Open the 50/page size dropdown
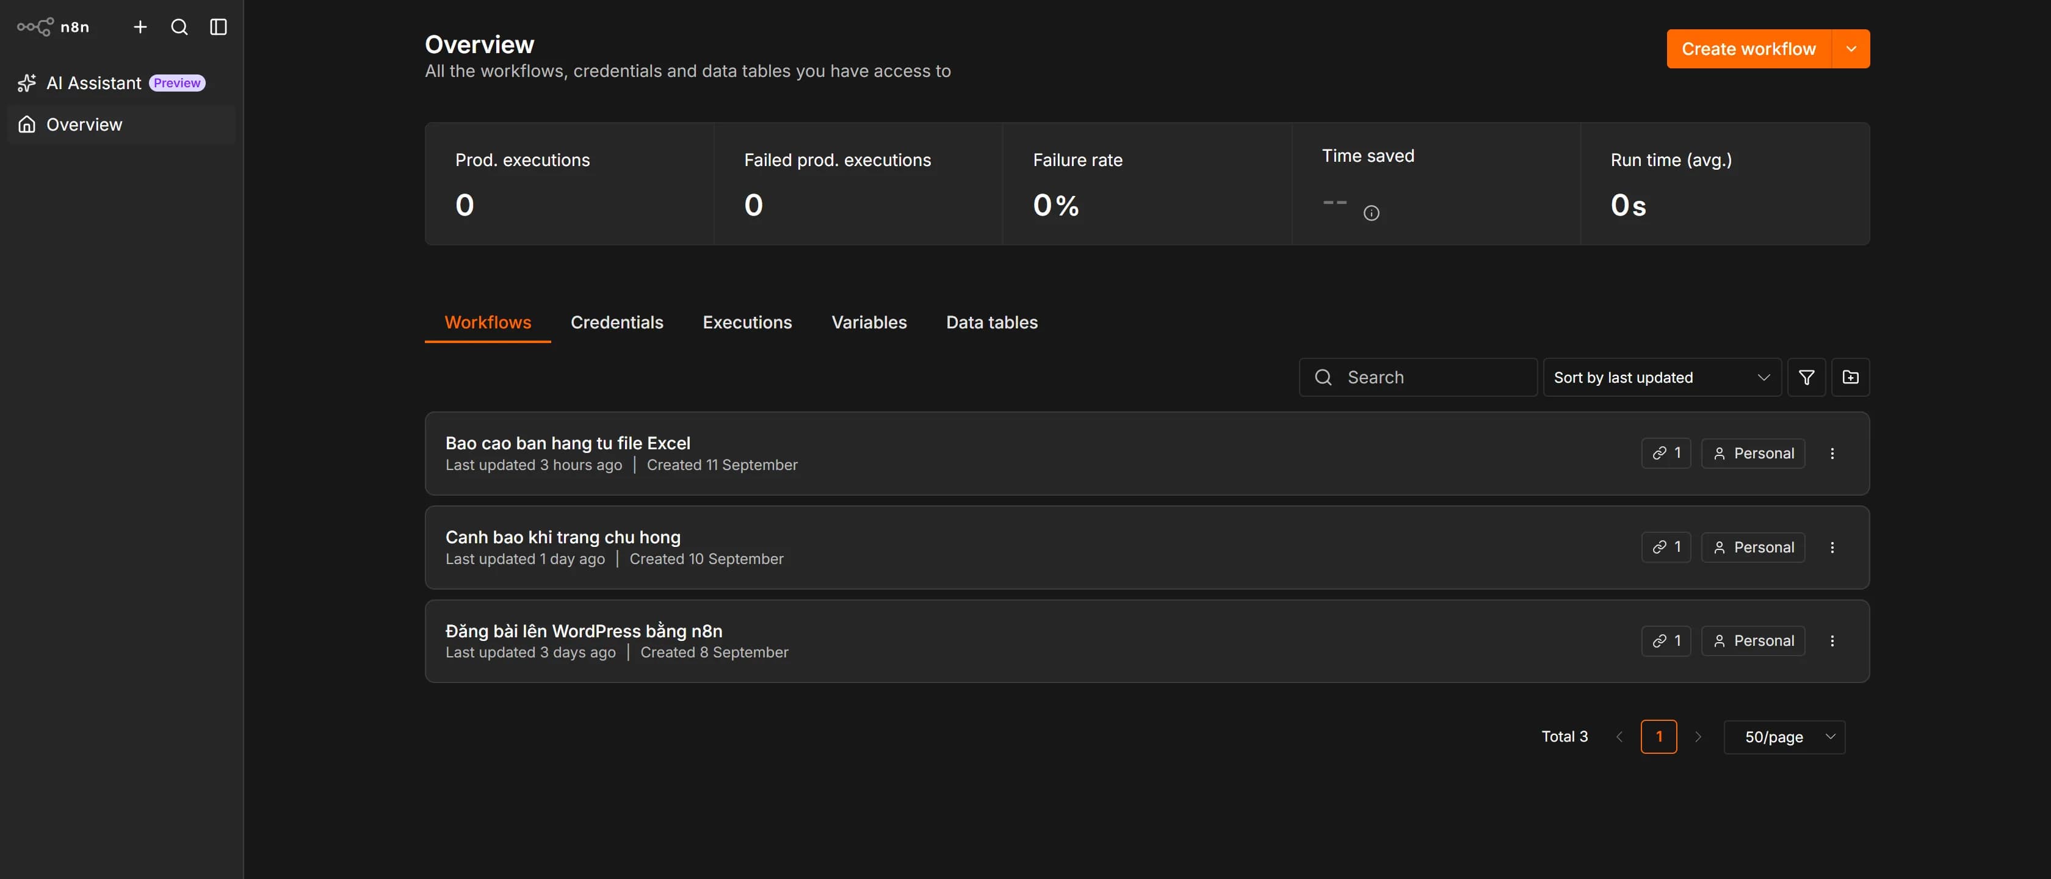 1784,737
